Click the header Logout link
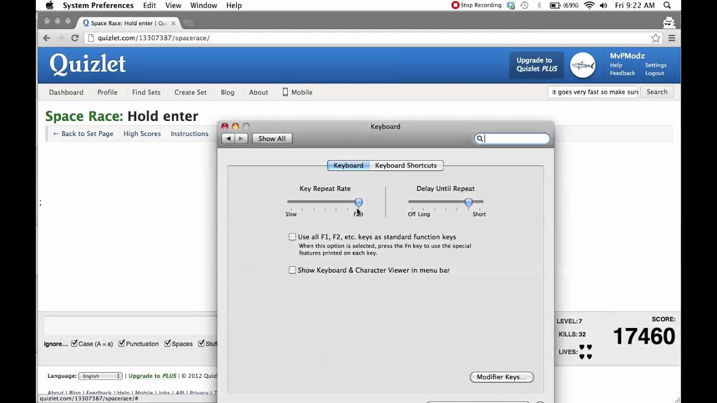Viewport: 717px width, 403px height. pyautogui.click(x=654, y=73)
